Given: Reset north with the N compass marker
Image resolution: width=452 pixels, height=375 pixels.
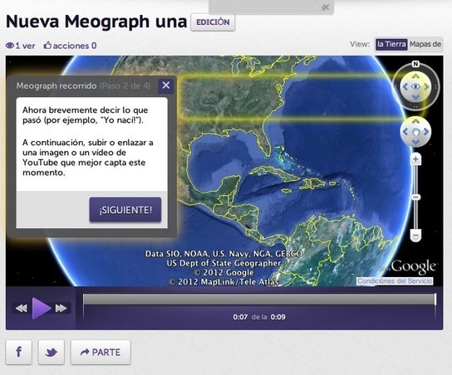Looking at the screenshot, I should [x=415, y=64].
